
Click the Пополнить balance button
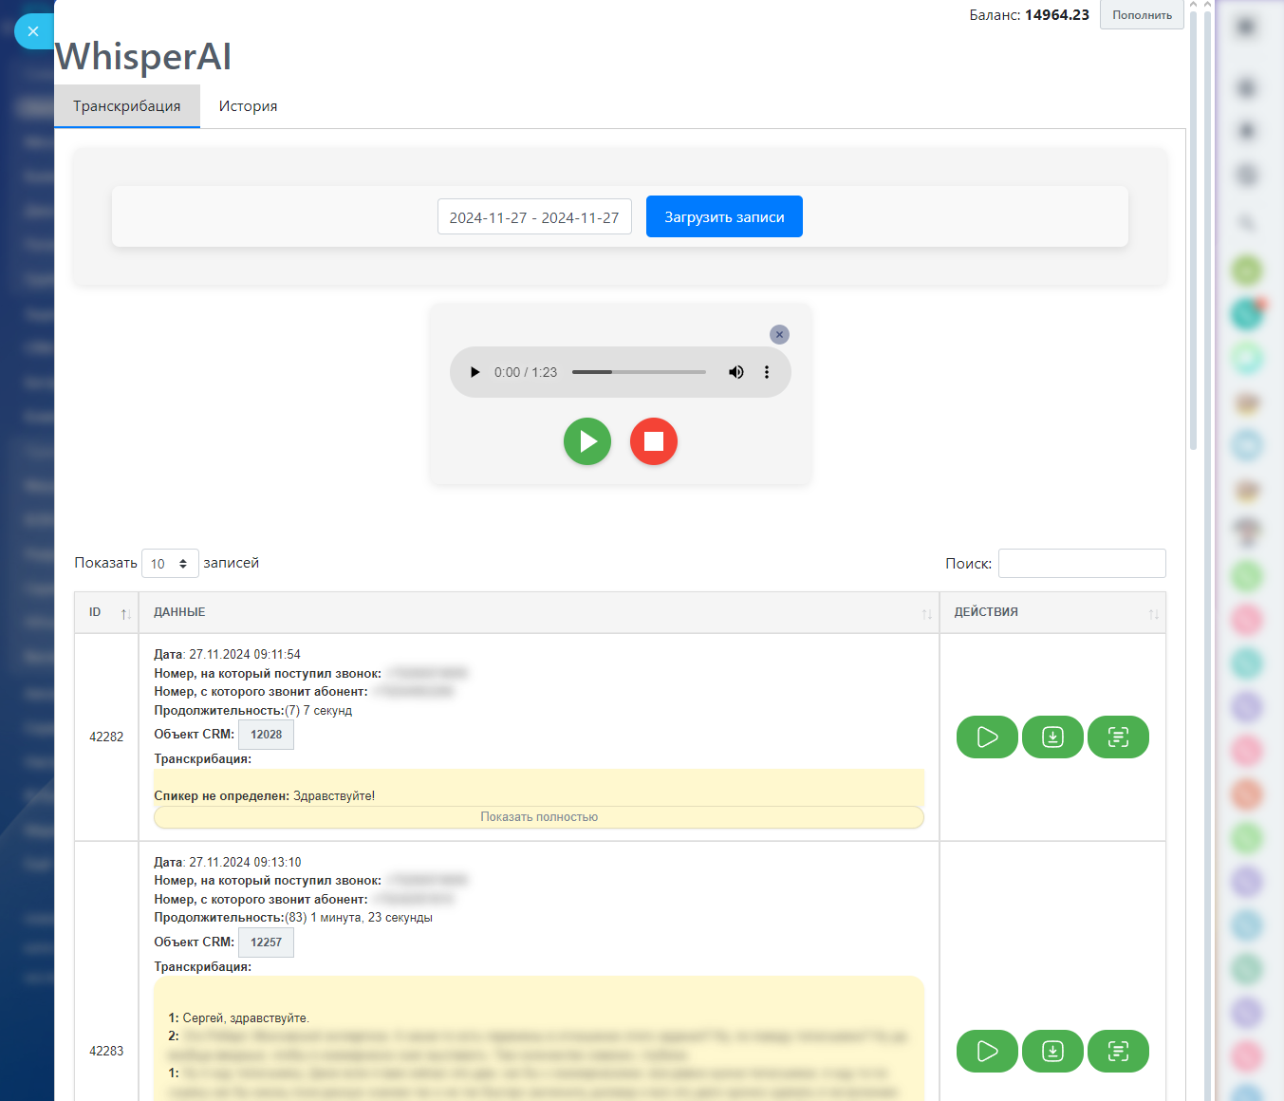point(1142,15)
